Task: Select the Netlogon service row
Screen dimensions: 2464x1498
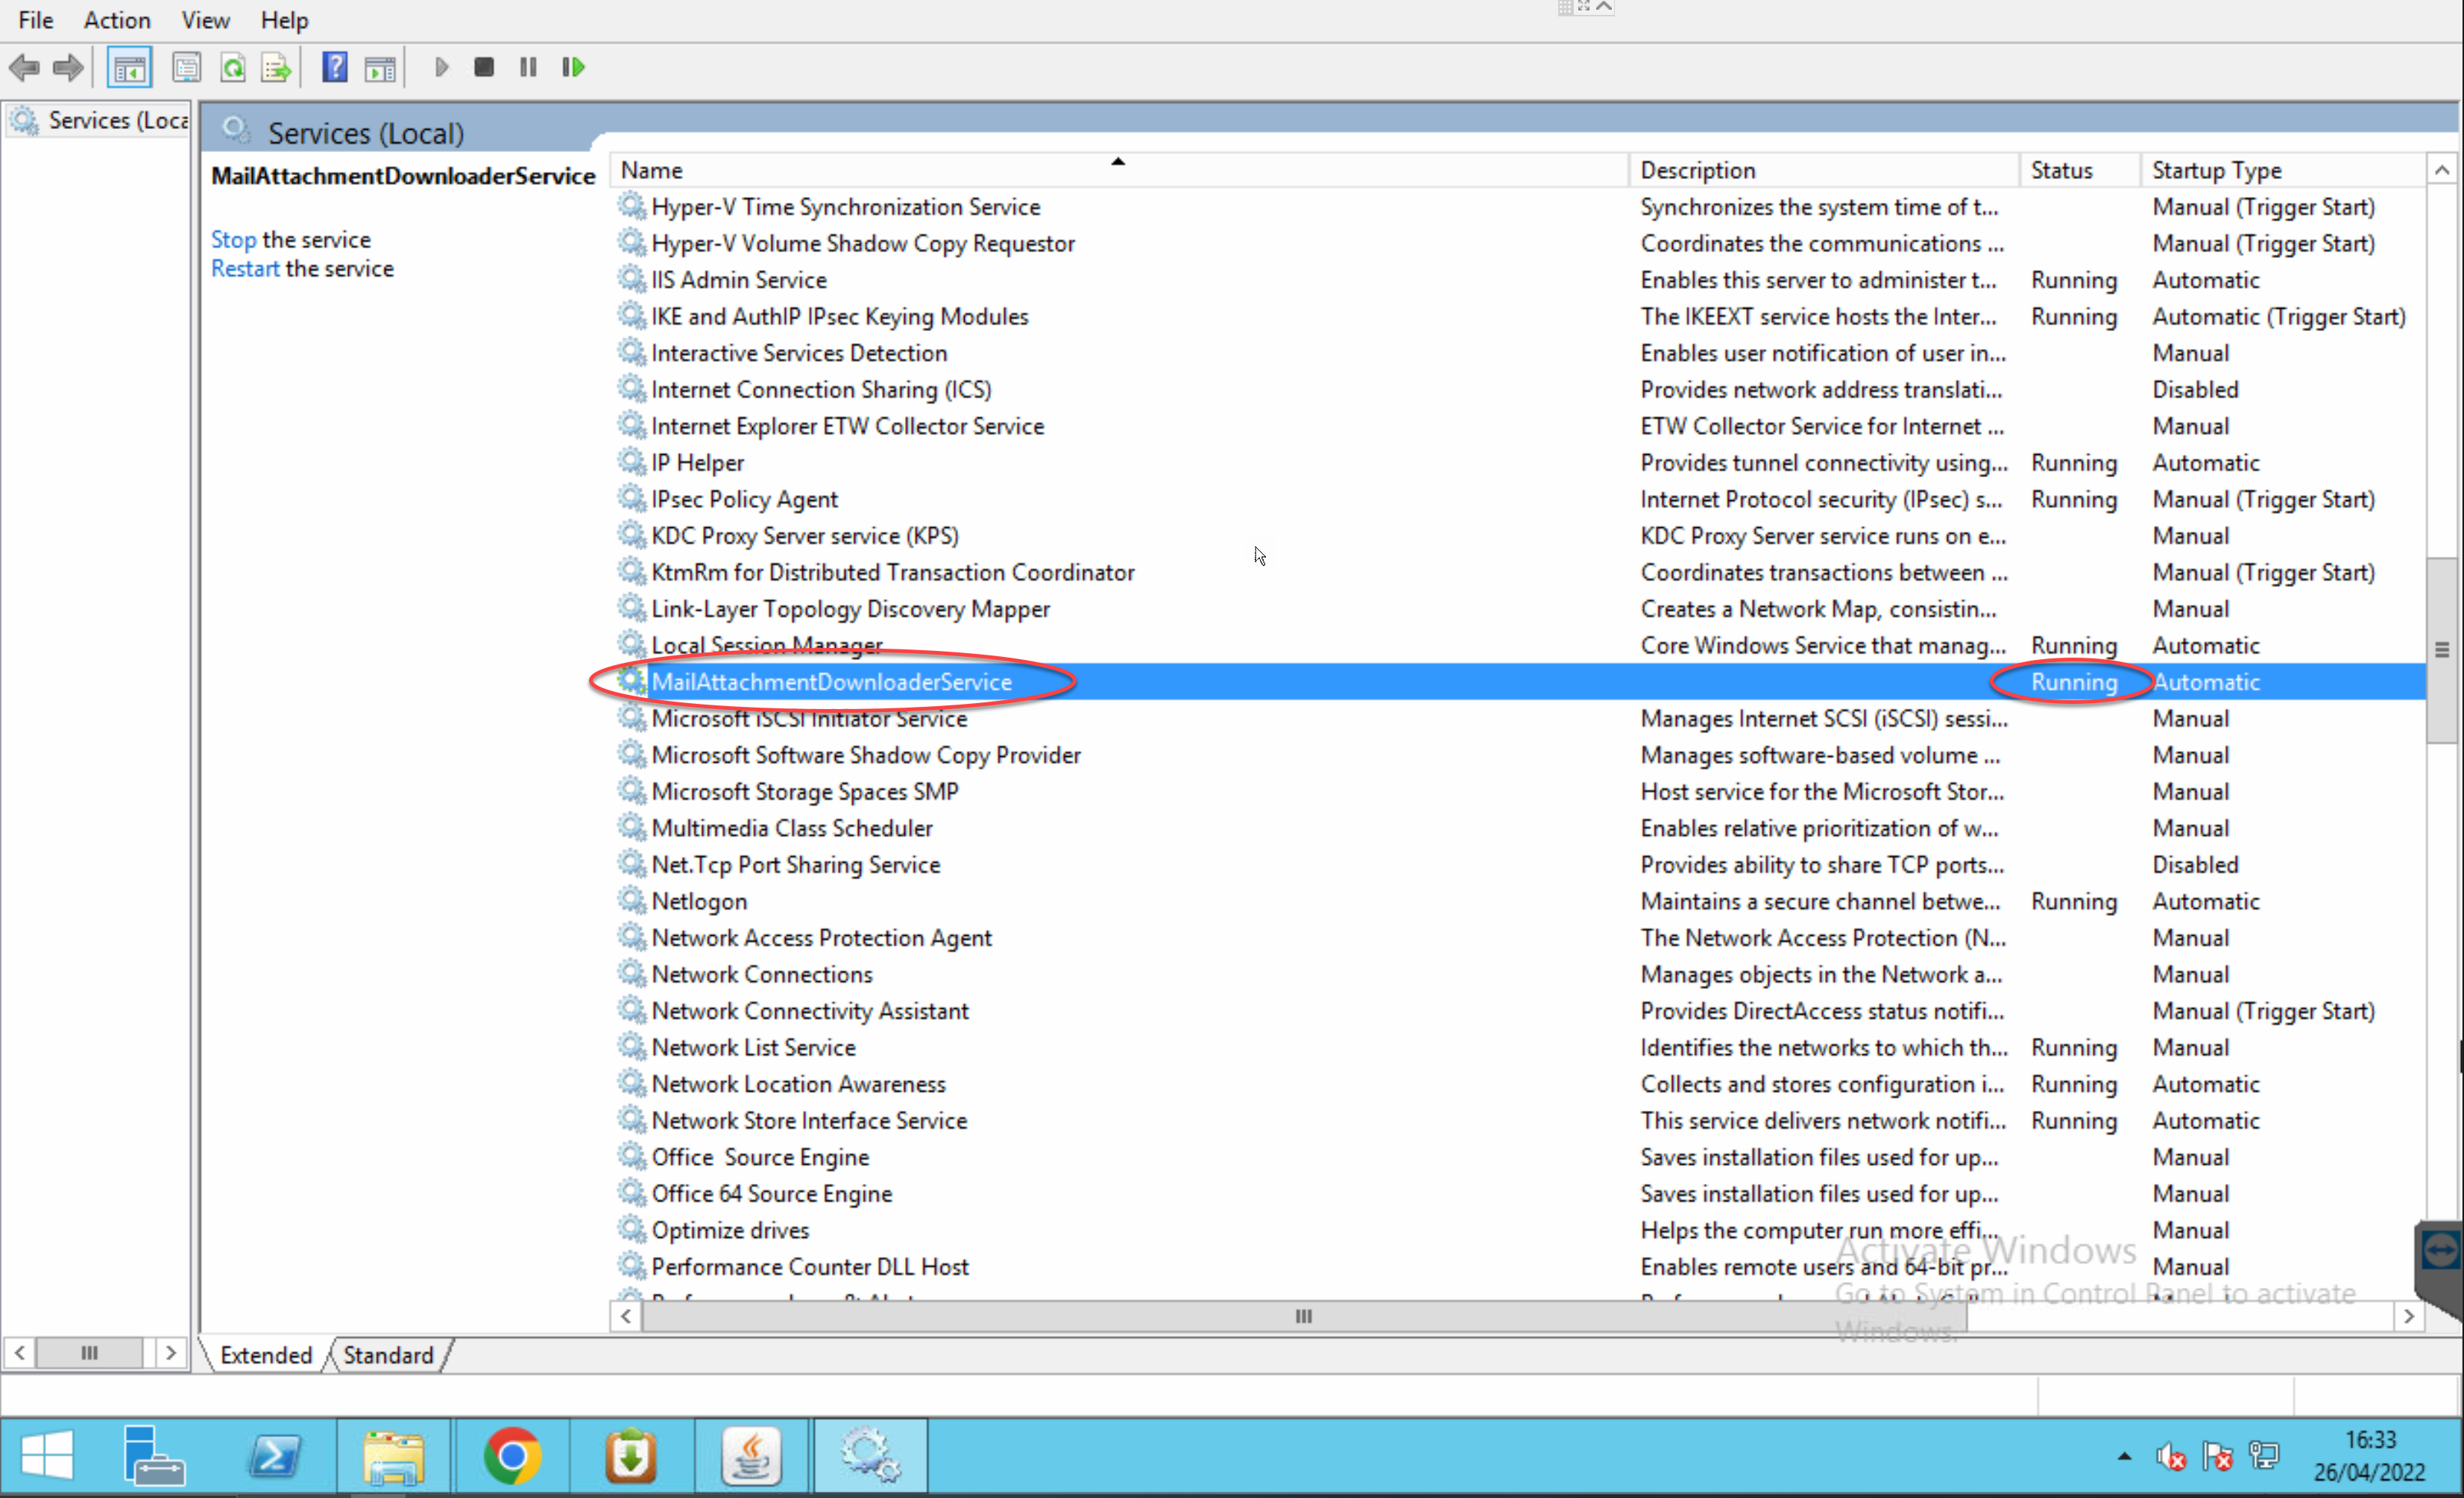Action: [699, 902]
